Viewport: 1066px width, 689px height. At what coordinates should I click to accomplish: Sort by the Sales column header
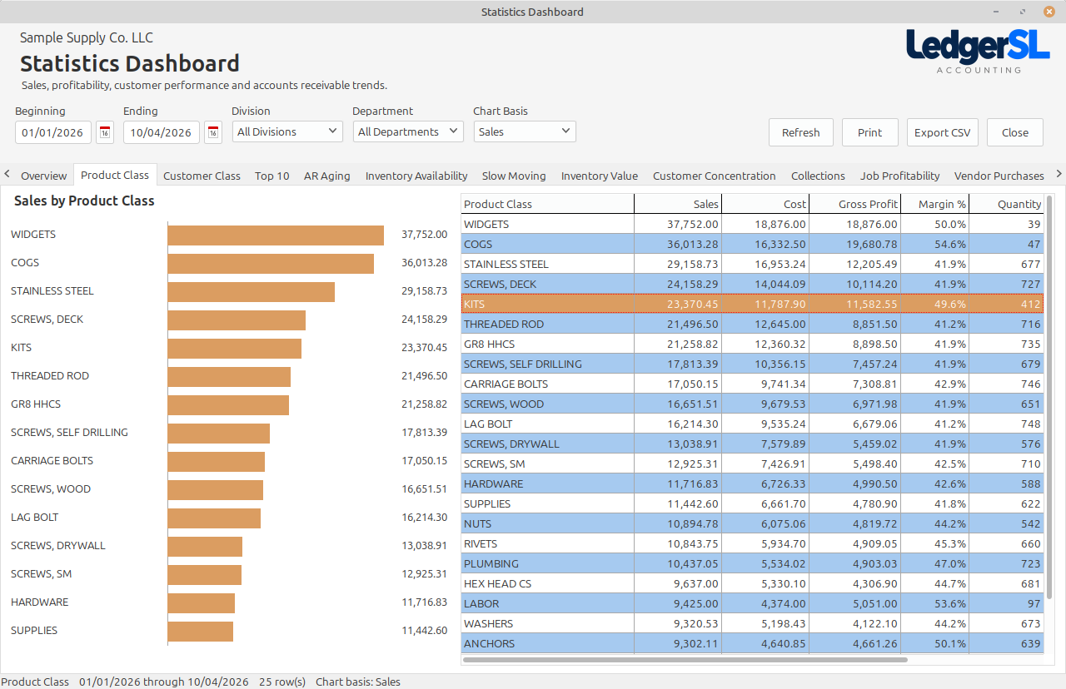(x=678, y=204)
